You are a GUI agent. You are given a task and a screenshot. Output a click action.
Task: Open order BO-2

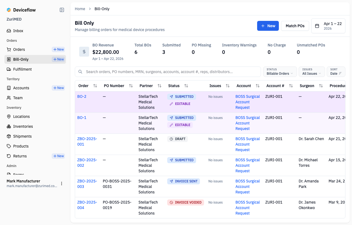pyautogui.click(x=82, y=96)
